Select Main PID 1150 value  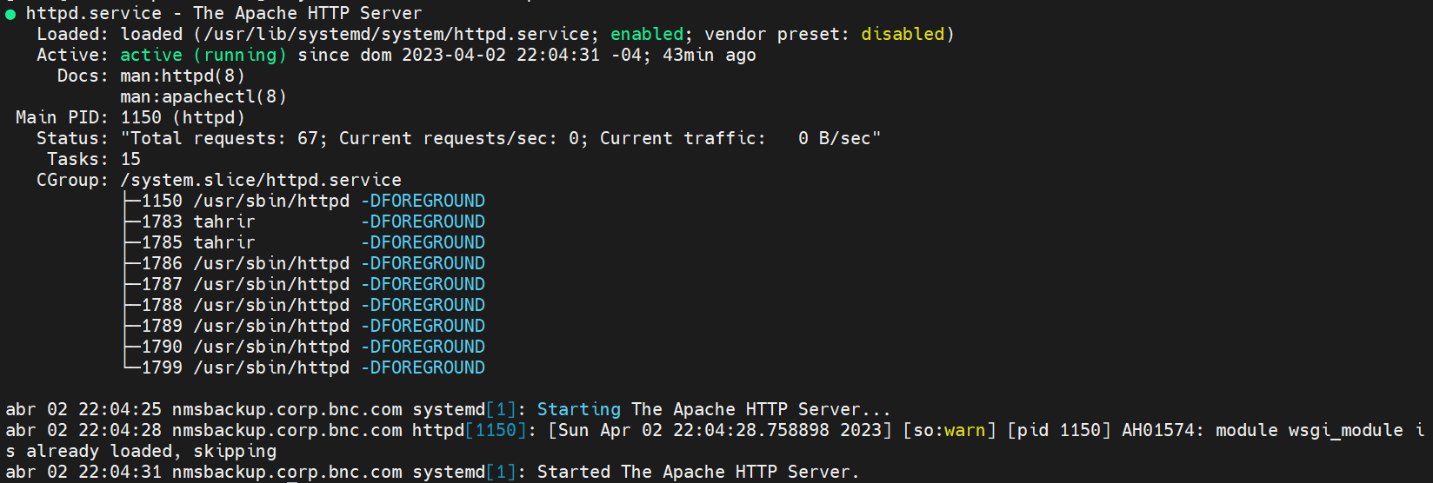pyautogui.click(x=141, y=117)
